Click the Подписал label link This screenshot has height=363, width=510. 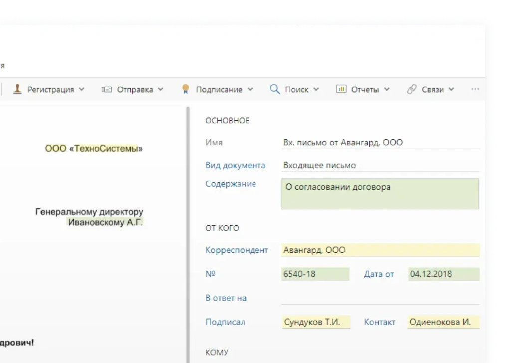[x=225, y=322]
